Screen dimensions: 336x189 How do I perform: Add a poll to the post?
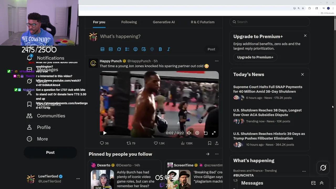pos(127,49)
